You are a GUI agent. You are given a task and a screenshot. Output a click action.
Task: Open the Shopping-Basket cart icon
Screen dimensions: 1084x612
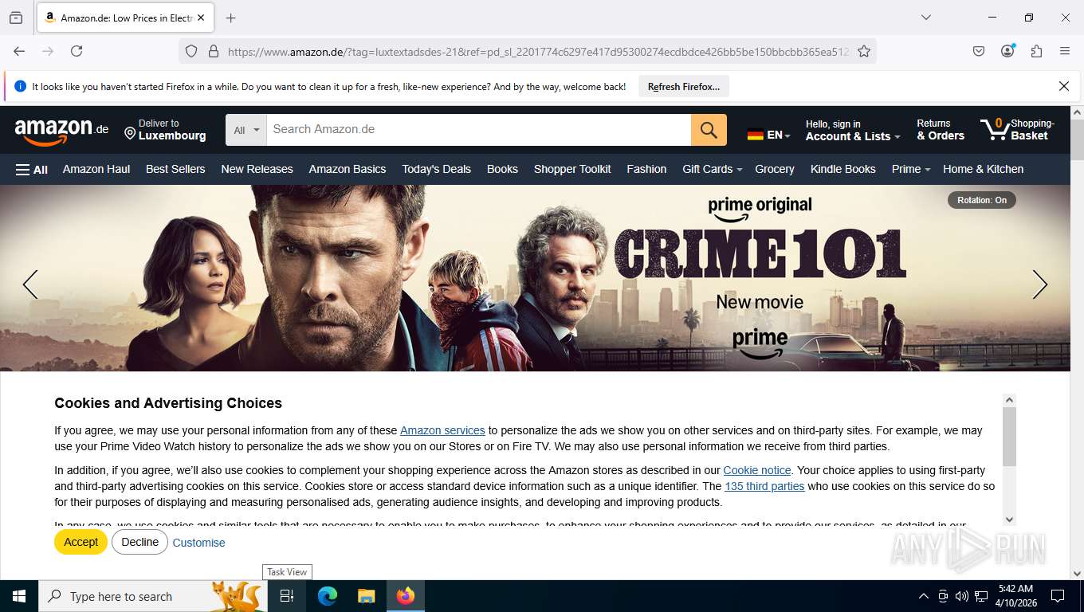click(x=1017, y=130)
